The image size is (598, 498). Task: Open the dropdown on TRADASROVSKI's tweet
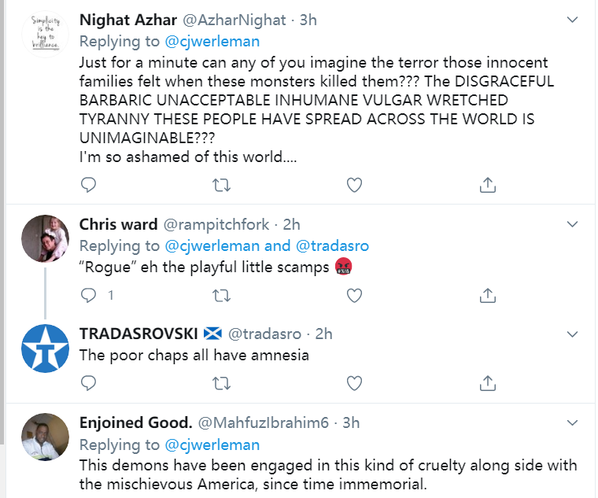573,334
